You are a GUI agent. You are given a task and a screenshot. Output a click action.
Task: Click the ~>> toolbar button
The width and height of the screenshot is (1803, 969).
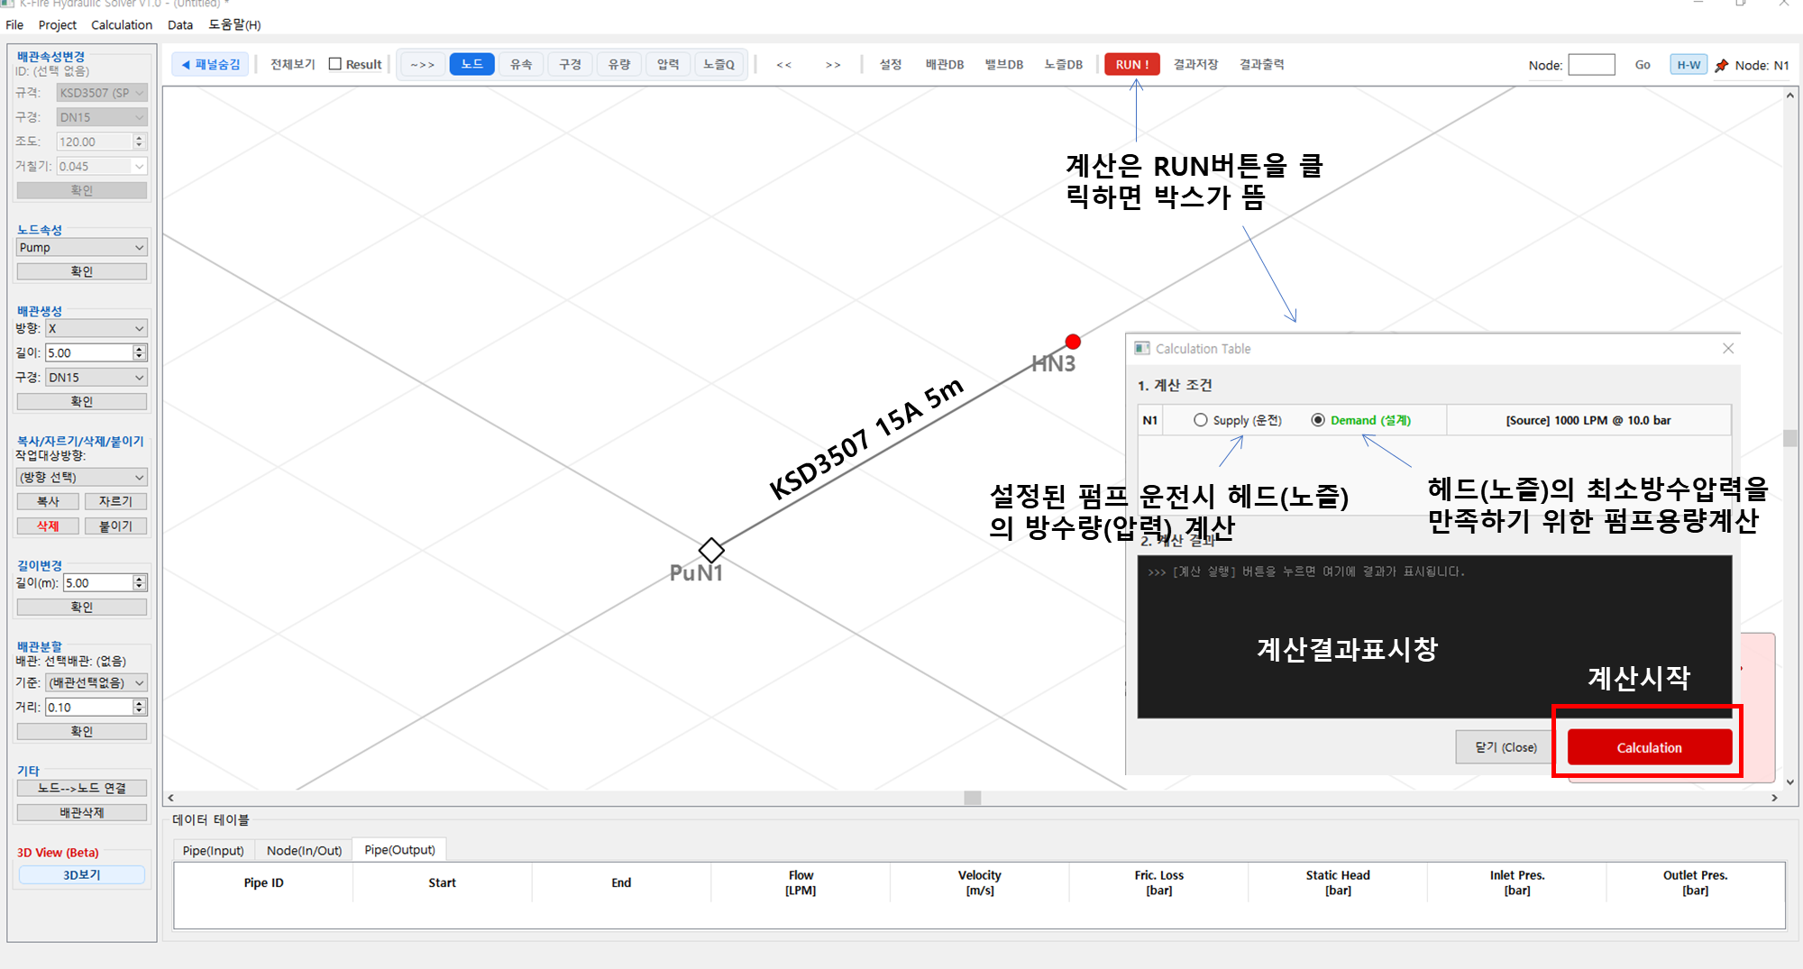(x=422, y=65)
